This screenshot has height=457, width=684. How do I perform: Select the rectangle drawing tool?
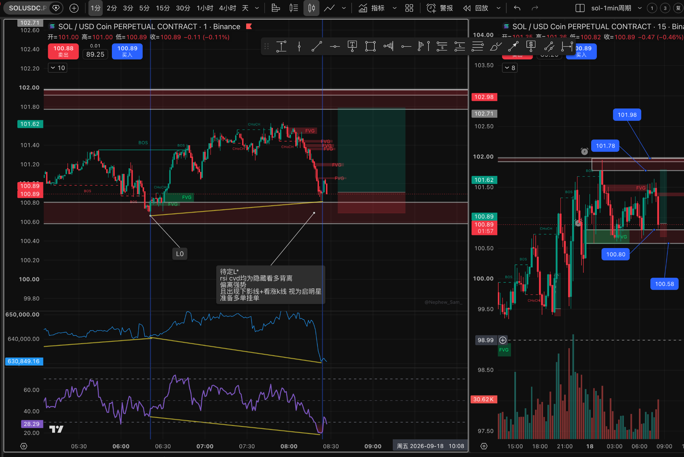click(370, 46)
